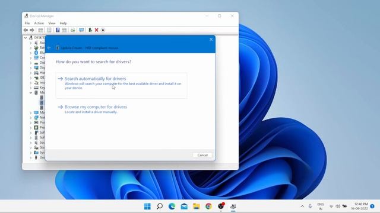
Task: Launch Microsoft Edge from taskbar
Action: pyautogui.click(x=172, y=206)
